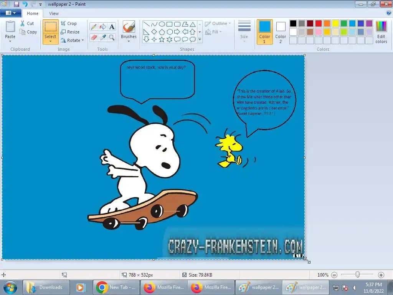This screenshot has width=393, height=295.
Task: Open Paint Help question mark icon
Action: tap(389, 13)
